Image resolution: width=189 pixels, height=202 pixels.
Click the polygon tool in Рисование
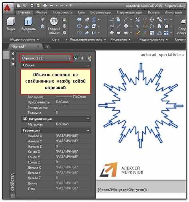pyautogui.click(x=112, y=33)
